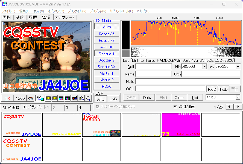The width and height of the screenshot is (243, 164).
Task: Click the 1200 tone button
Action: point(20,98)
